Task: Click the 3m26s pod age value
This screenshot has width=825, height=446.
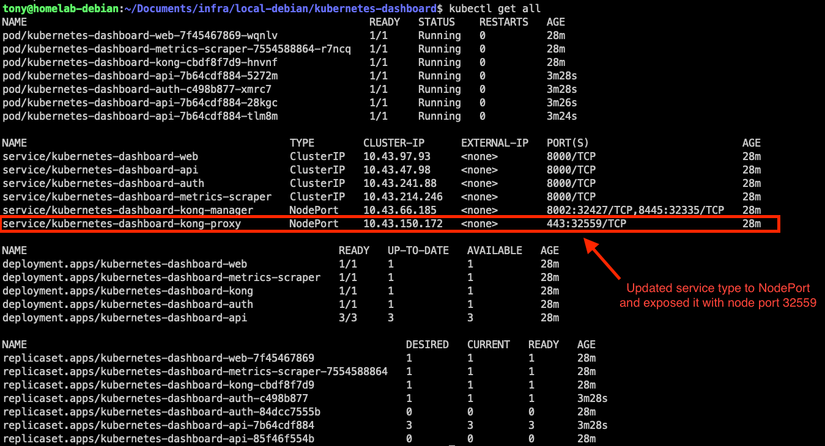Action: pyautogui.click(x=562, y=103)
